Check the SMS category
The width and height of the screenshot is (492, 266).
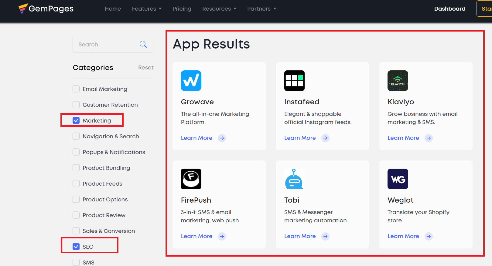coord(76,262)
